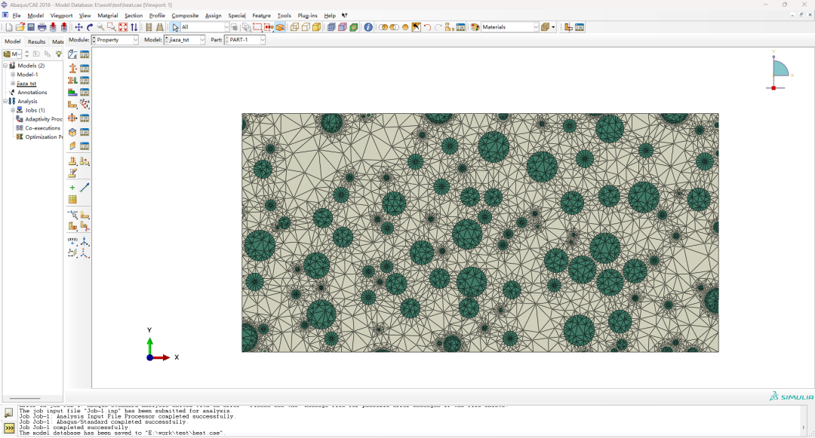Screen dimensions: 815x438
Task: Open the File menu
Action: (x=17, y=16)
